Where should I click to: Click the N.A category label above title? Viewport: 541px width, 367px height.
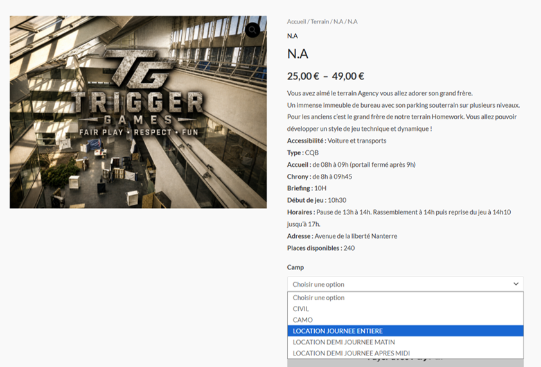click(x=292, y=36)
